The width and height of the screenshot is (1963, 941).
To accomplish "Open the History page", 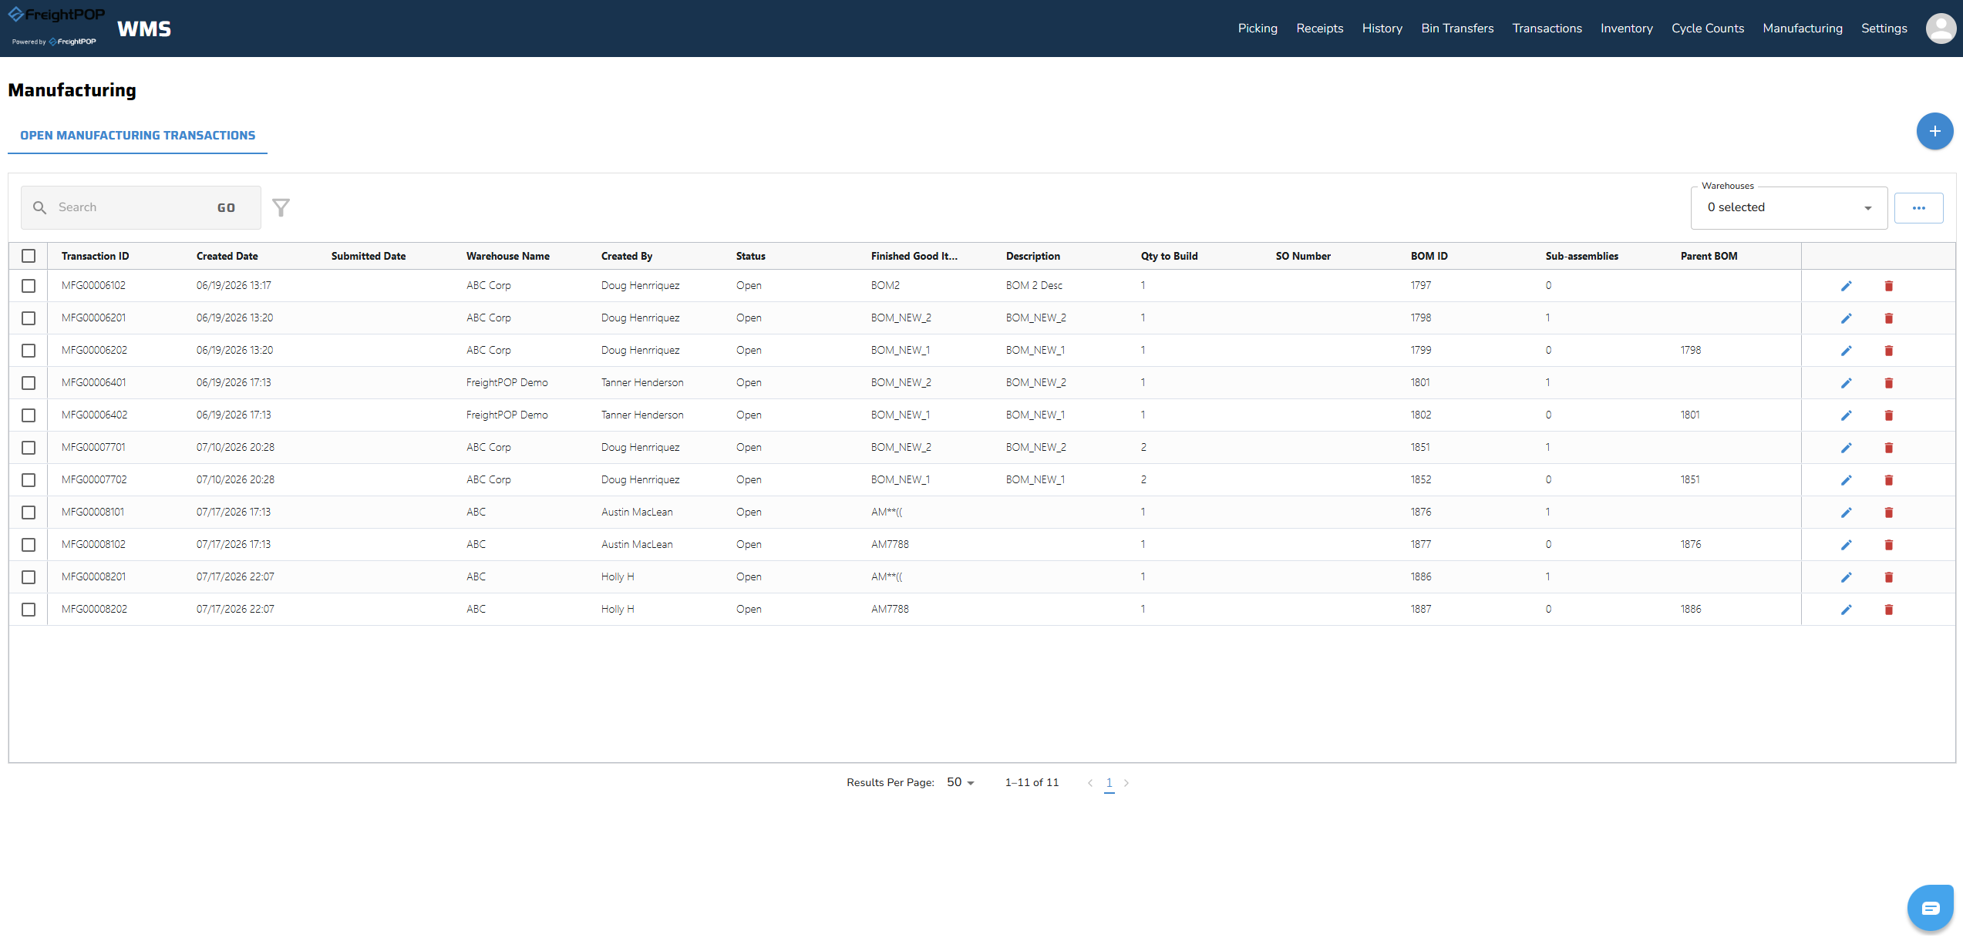I will (1382, 29).
